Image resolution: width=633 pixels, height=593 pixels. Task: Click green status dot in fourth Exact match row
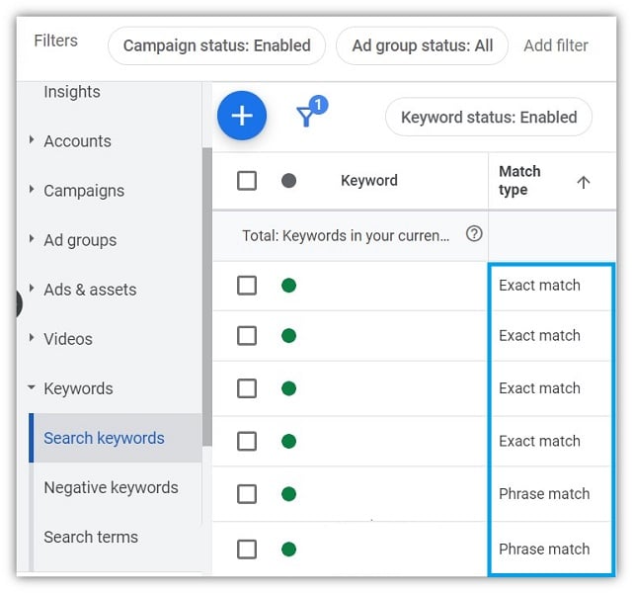point(288,441)
